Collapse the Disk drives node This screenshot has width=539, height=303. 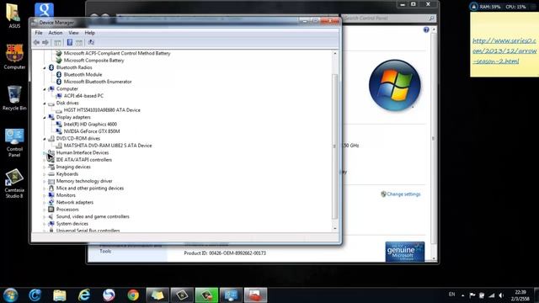(x=45, y=104)
